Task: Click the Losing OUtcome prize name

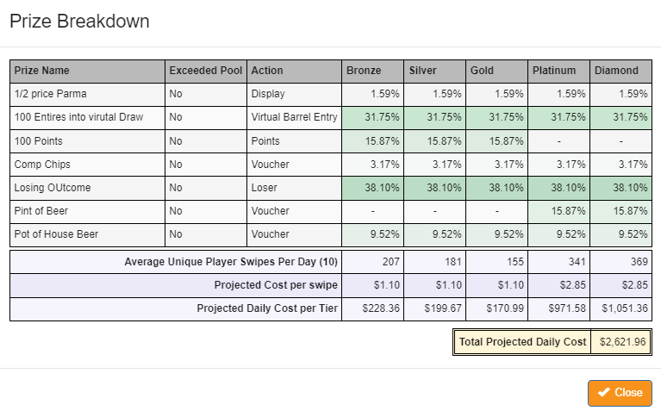Action: click(x=53, y=187)
